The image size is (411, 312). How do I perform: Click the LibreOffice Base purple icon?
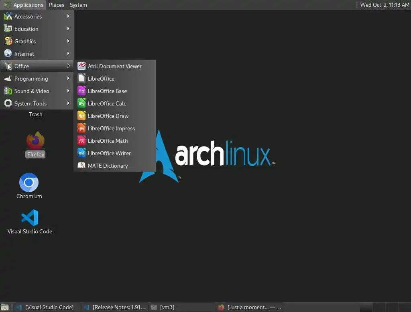[81, 91]
